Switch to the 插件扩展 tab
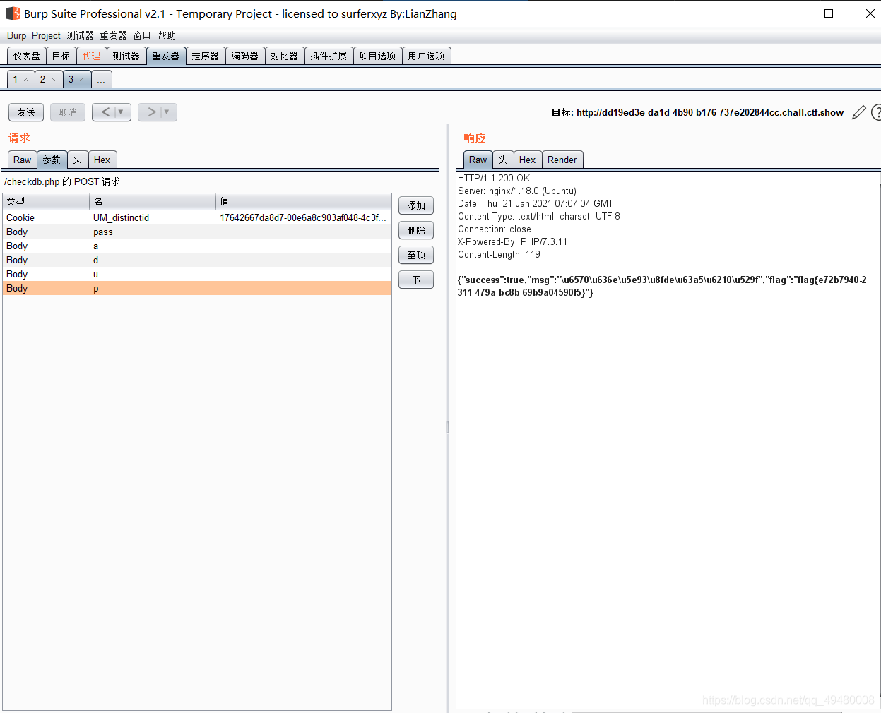The image size is (881, 713). pyautogui.click(x=329, y=56)
